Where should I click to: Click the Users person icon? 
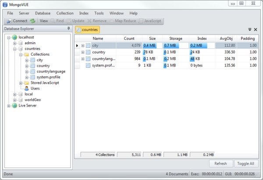tap(26, 88)
